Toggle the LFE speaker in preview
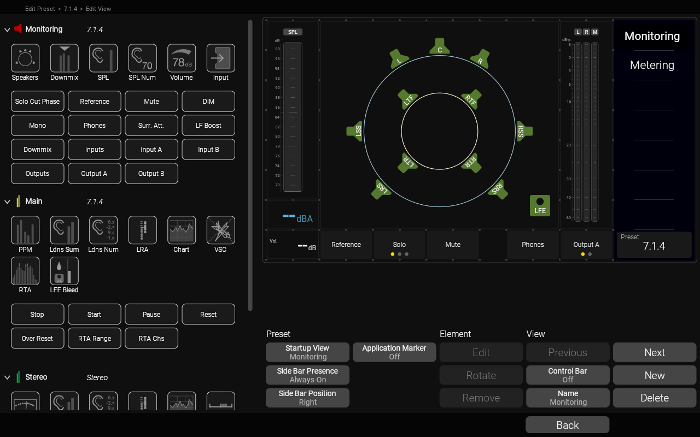 point(540,205)
